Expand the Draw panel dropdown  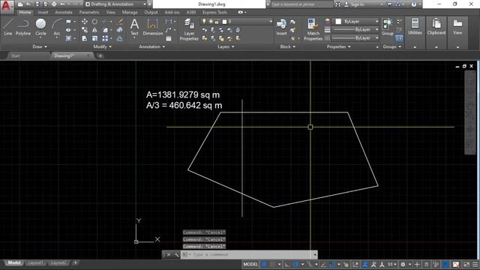40,46
